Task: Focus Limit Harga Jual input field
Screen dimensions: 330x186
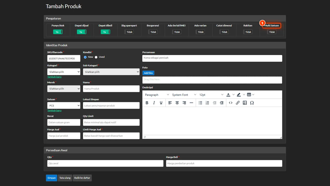Action: [x=111, y=136]
